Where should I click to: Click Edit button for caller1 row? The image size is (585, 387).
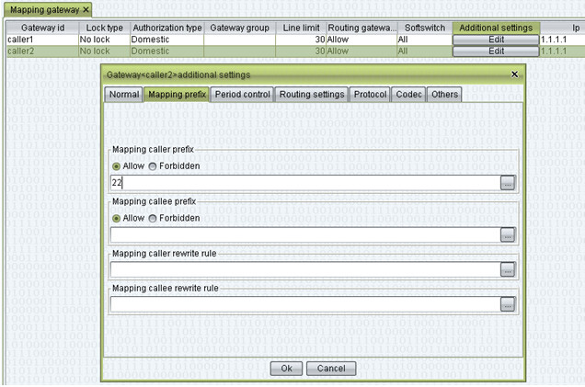pyautogui.click(x=496, y=40)
